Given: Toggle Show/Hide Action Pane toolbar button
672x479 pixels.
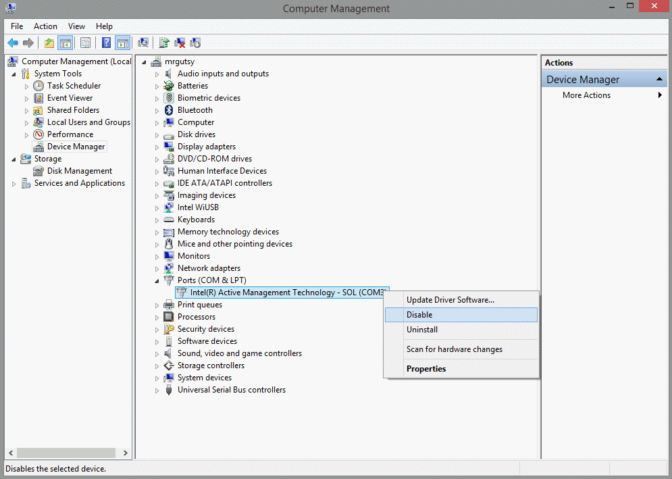Looking at the screenshot, I should click(122, 43).
